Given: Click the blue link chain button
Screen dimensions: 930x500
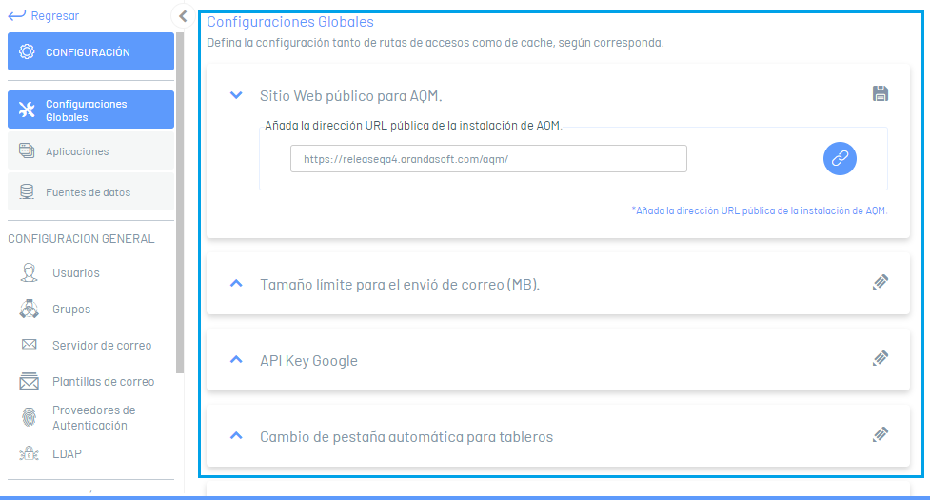Looking at the screenshot, I should pos(840,159).
